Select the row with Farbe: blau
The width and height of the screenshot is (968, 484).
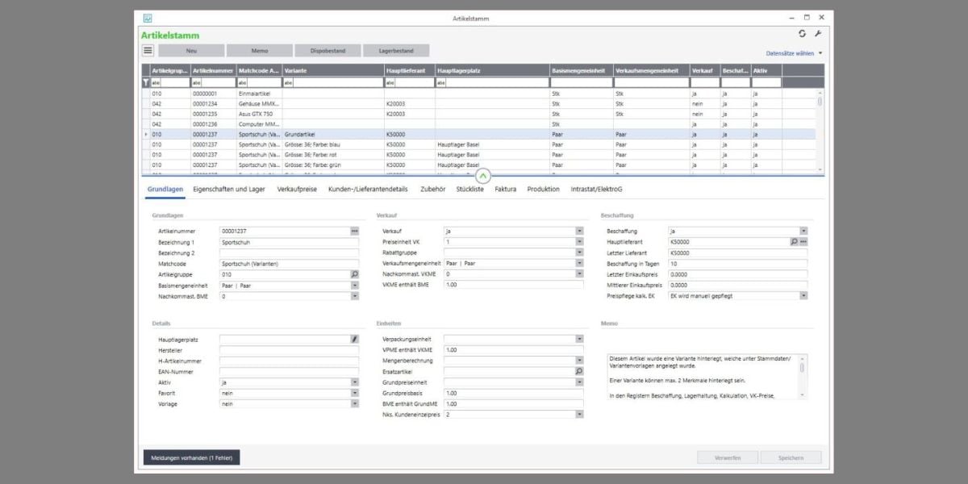(x=479, y=144)
